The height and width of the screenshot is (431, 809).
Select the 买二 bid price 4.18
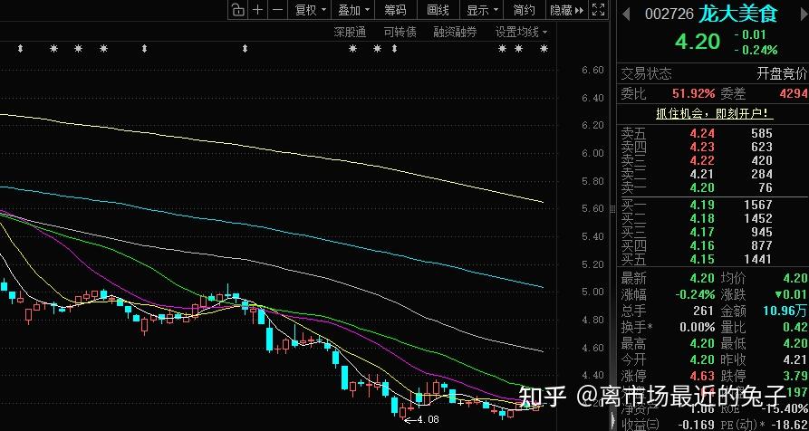coord(700,218)
